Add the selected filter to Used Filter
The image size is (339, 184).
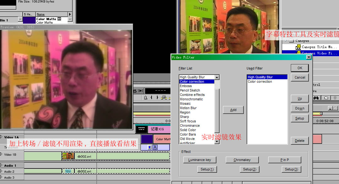tap(233, 110)
